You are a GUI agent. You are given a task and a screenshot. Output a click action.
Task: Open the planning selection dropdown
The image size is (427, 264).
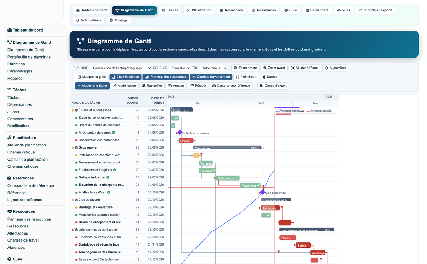pos(121,68)
